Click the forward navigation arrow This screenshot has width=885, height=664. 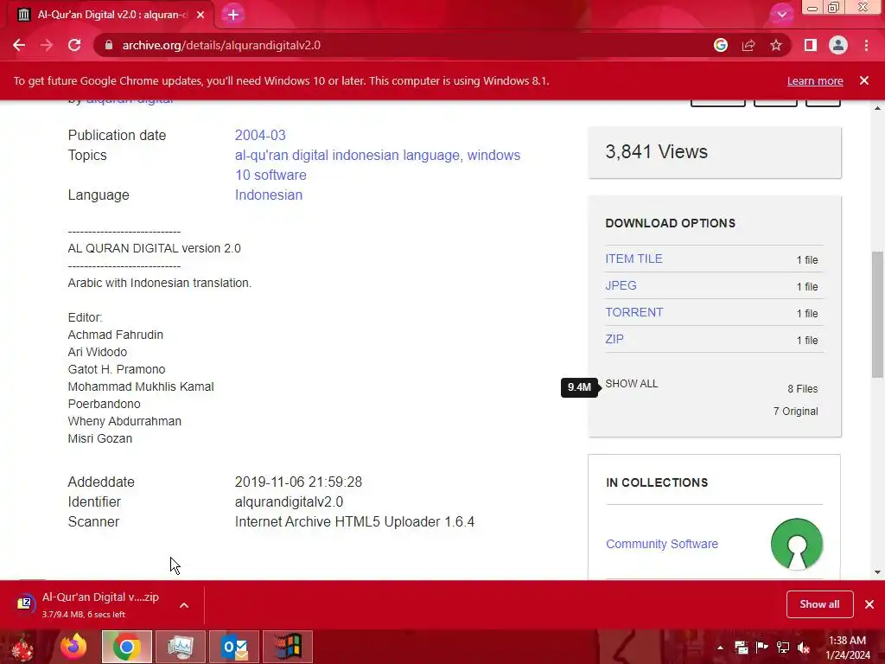(x=47, y=45)
